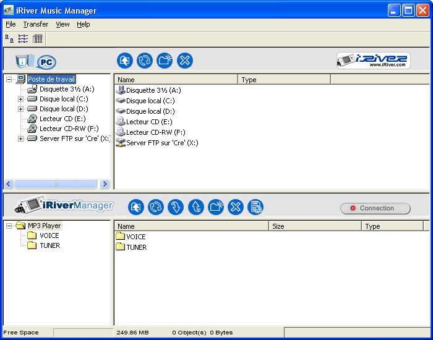Switch to list view in toolbar

(x=24, y=39)
